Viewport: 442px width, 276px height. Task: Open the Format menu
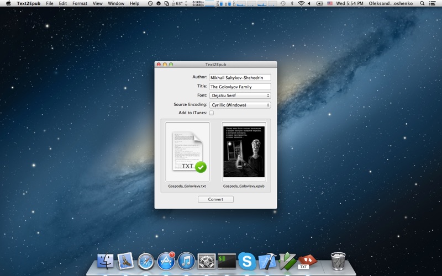click(80, 3)
